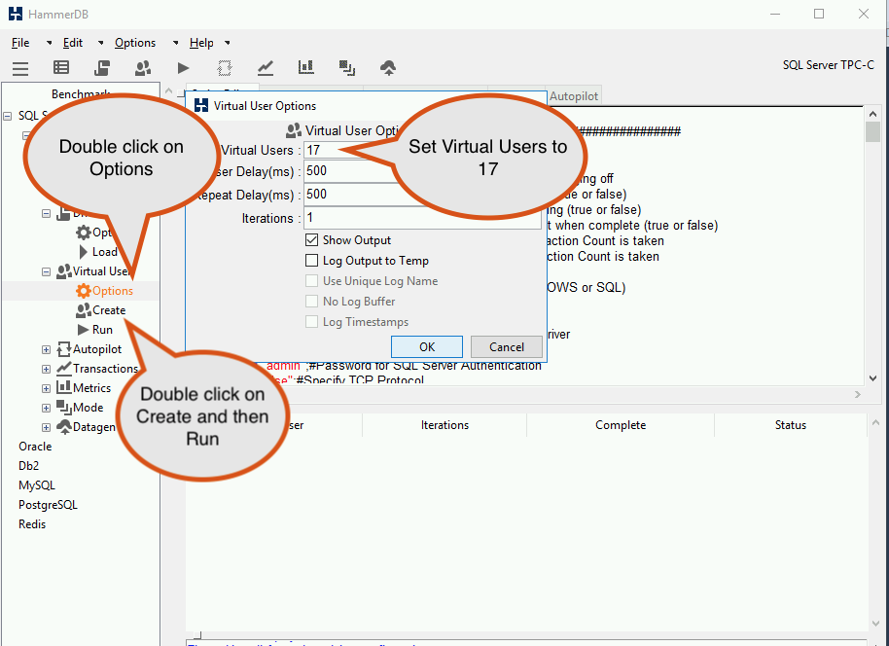Click the autopilot toolbar icon
Viewport: 889px width, 646px height.
(x=225, y=68)
